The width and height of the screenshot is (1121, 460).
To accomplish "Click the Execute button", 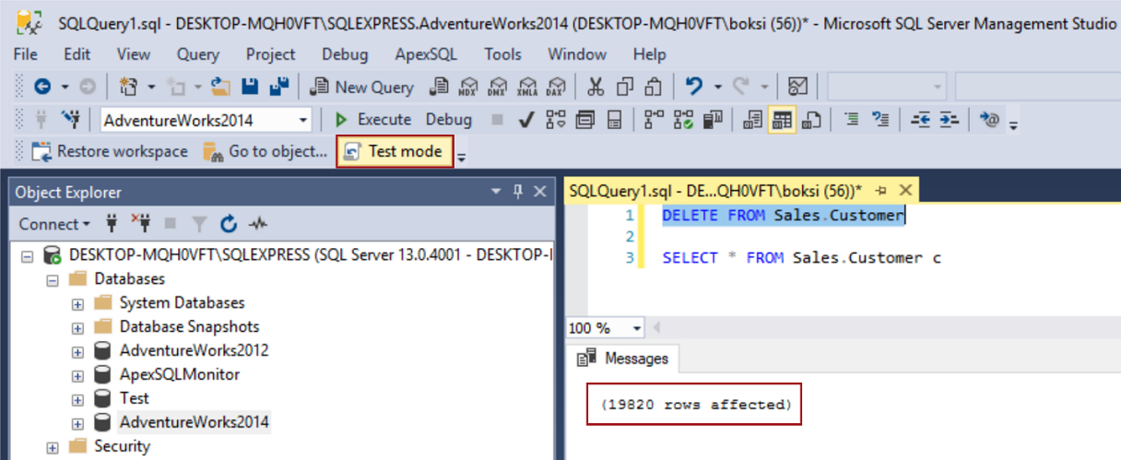I will (x=372, y=120).
